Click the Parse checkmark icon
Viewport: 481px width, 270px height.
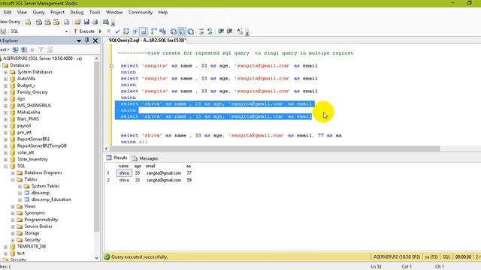[x=117, y=31]
